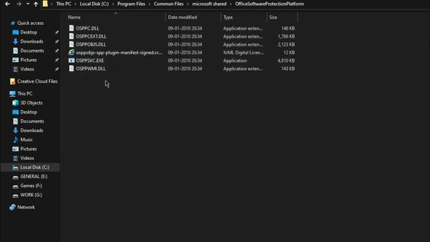Open Music folder under This PC

(26, 140)
